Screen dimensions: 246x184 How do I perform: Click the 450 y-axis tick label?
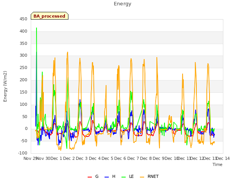coord(23,19)
